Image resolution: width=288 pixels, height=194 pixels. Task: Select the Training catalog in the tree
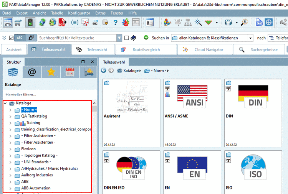33,123
